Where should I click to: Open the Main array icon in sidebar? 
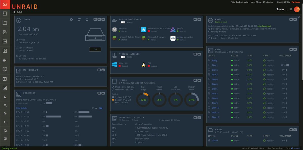tap(5, 14)
